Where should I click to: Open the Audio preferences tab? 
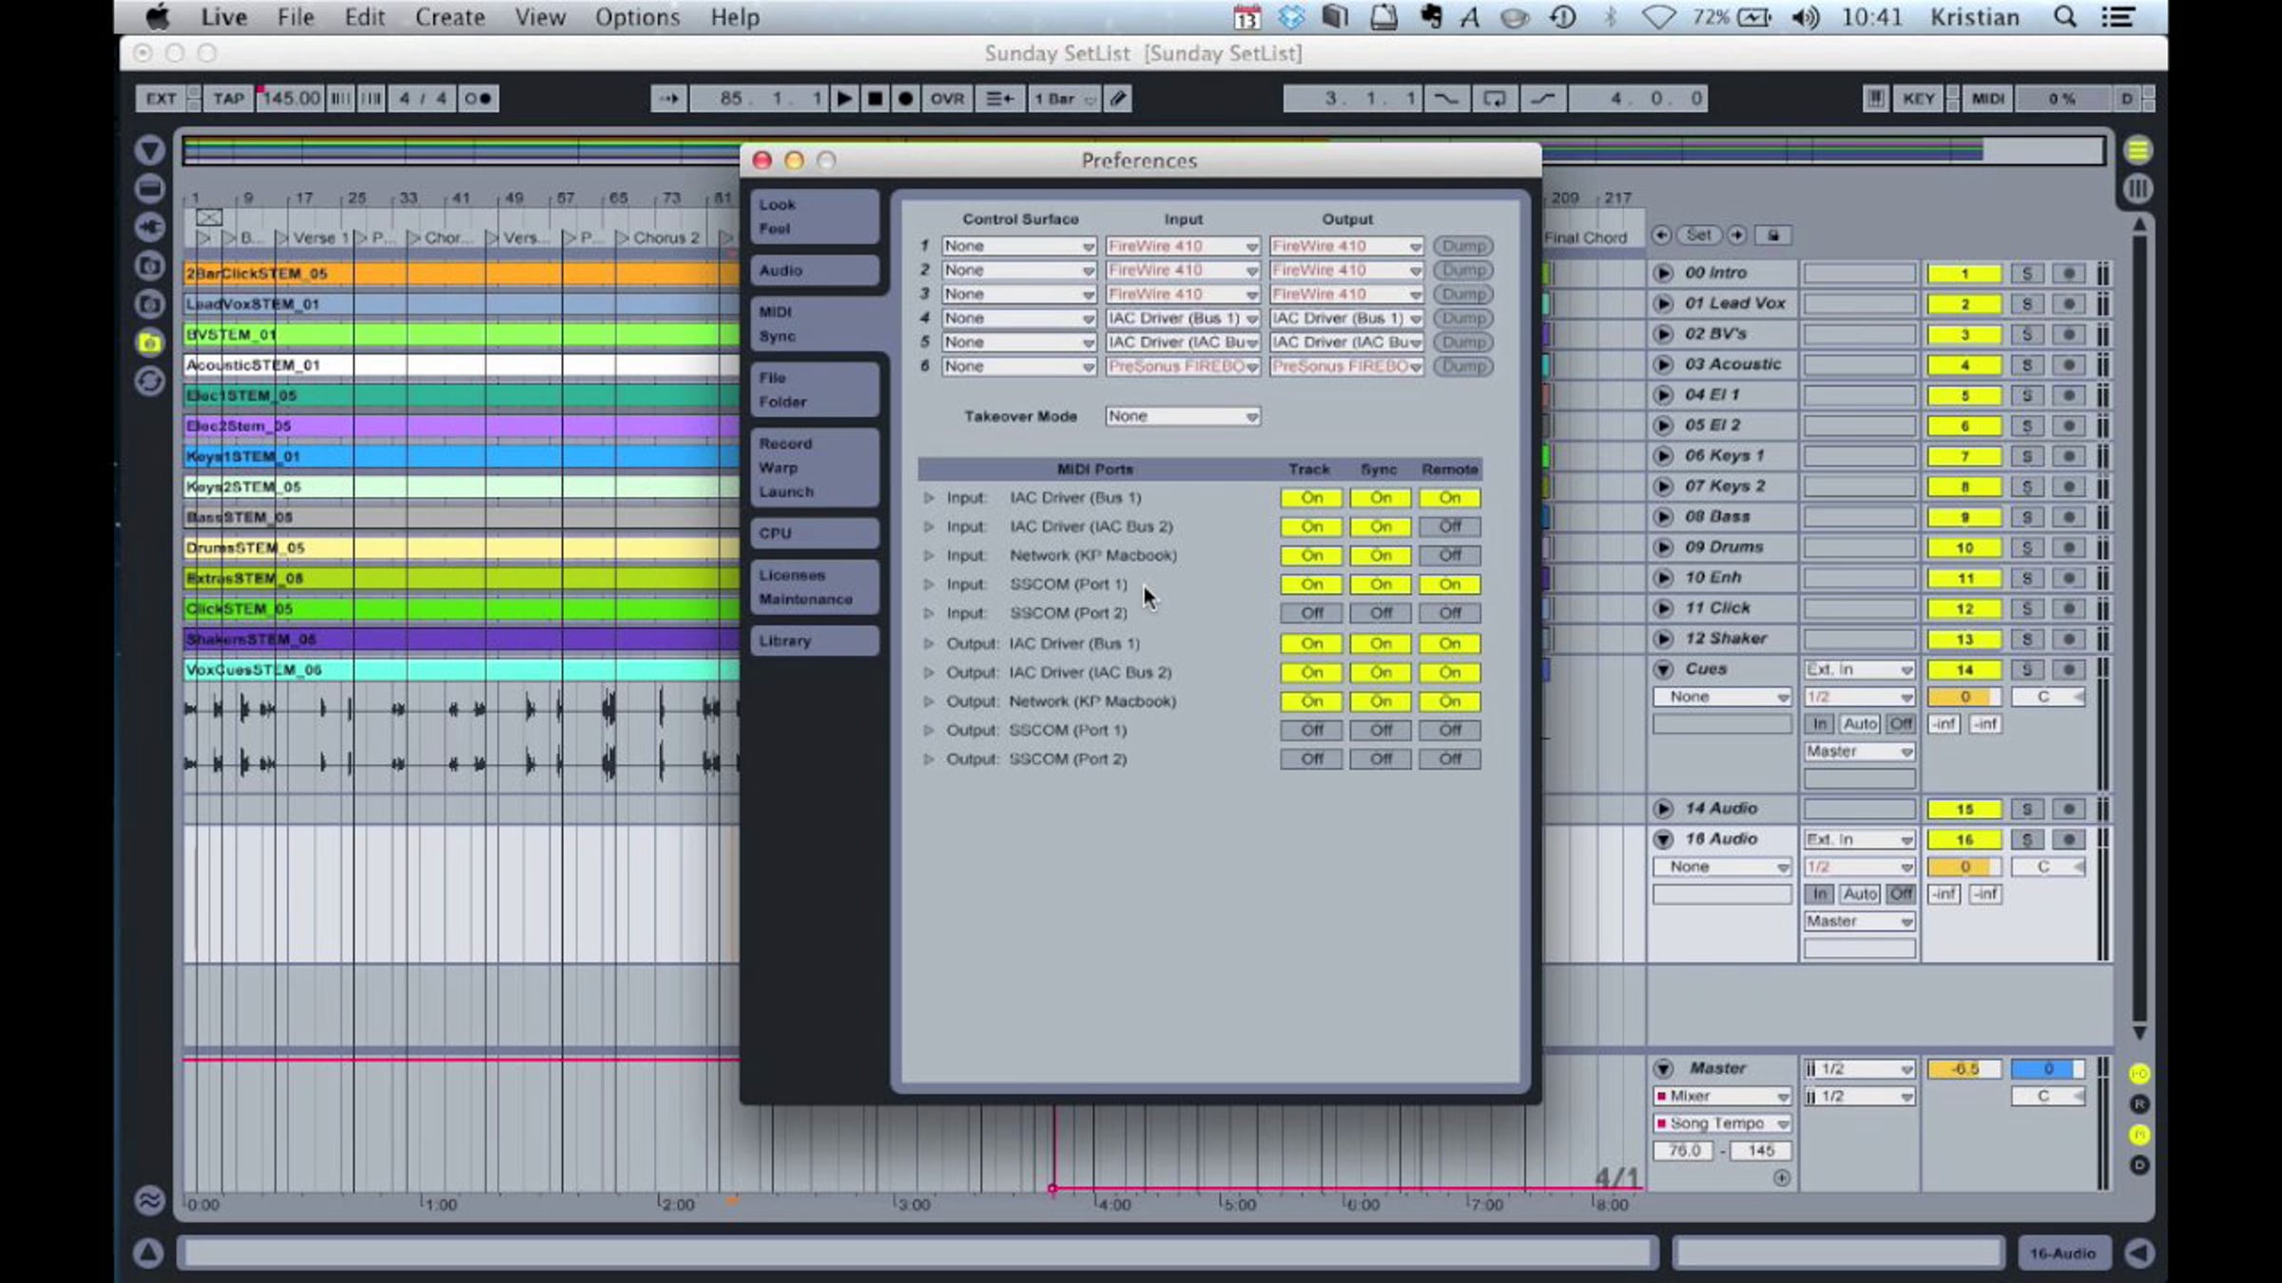pyautogui.click(x=814, y=271)
